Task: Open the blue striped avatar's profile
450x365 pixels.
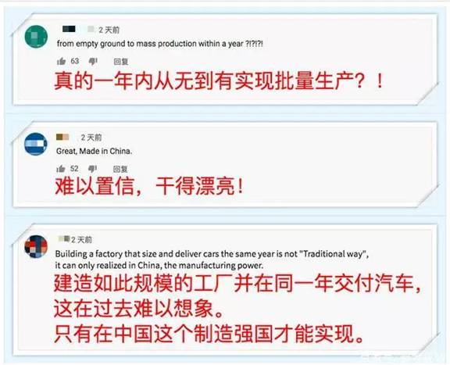Action: click(x=36, y=144)
